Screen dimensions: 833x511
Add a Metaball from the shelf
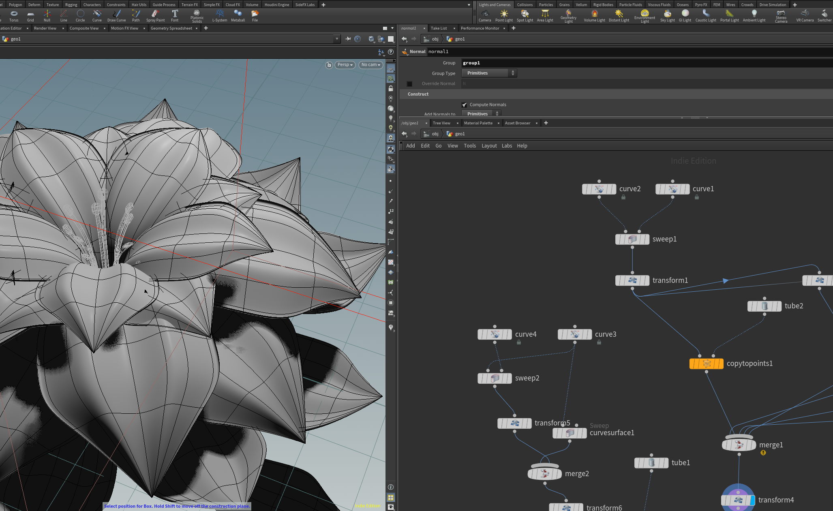click(238, 16)
